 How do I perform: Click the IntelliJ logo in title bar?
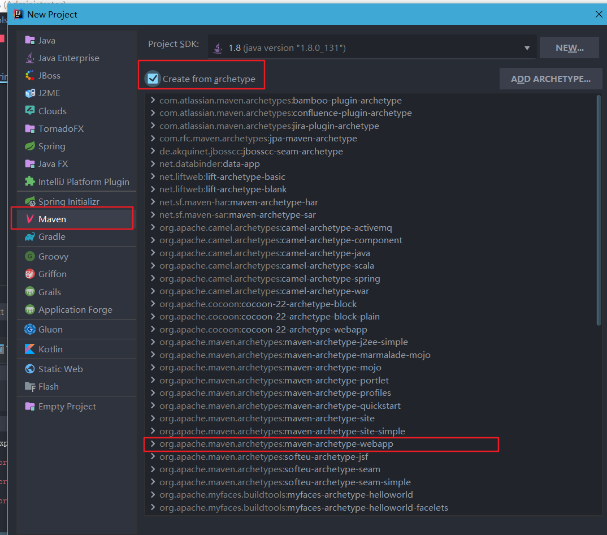[18, 14]
